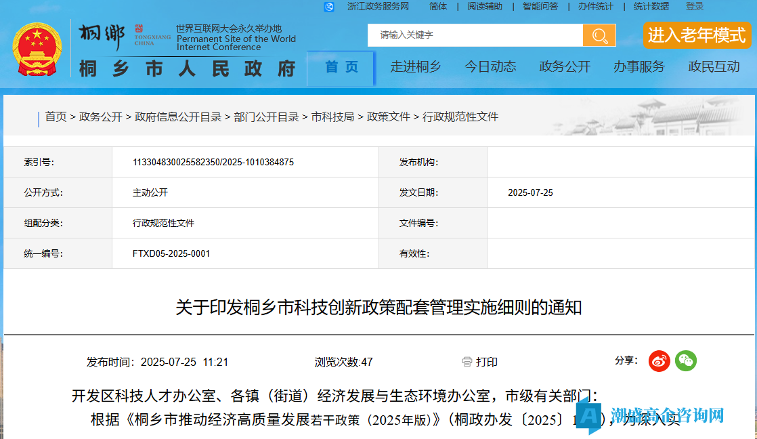
Task: Click the keyword search input field
Action: point(475,35)
